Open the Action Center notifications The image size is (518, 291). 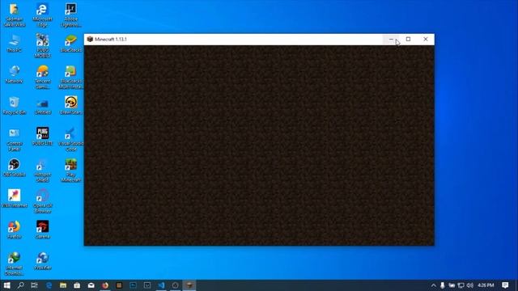coord(505,285)
